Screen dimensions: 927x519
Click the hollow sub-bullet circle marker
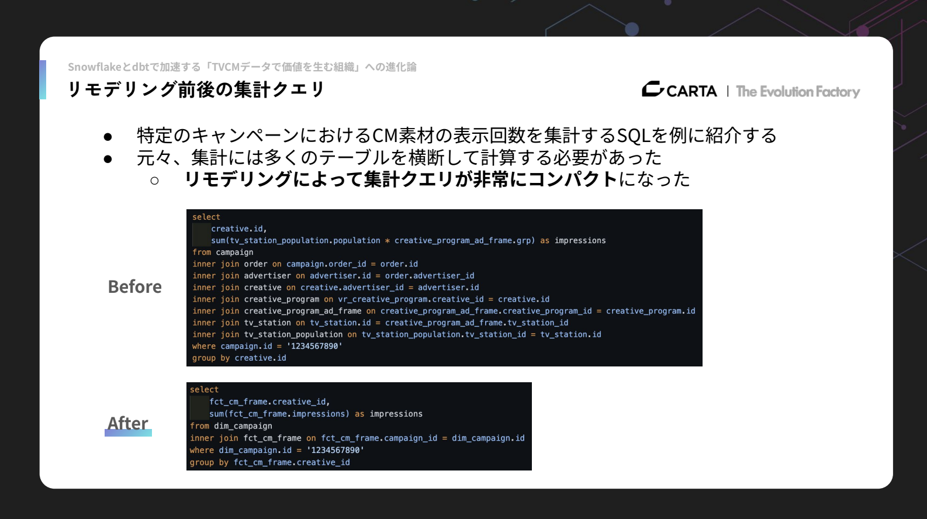click(154, 181)
